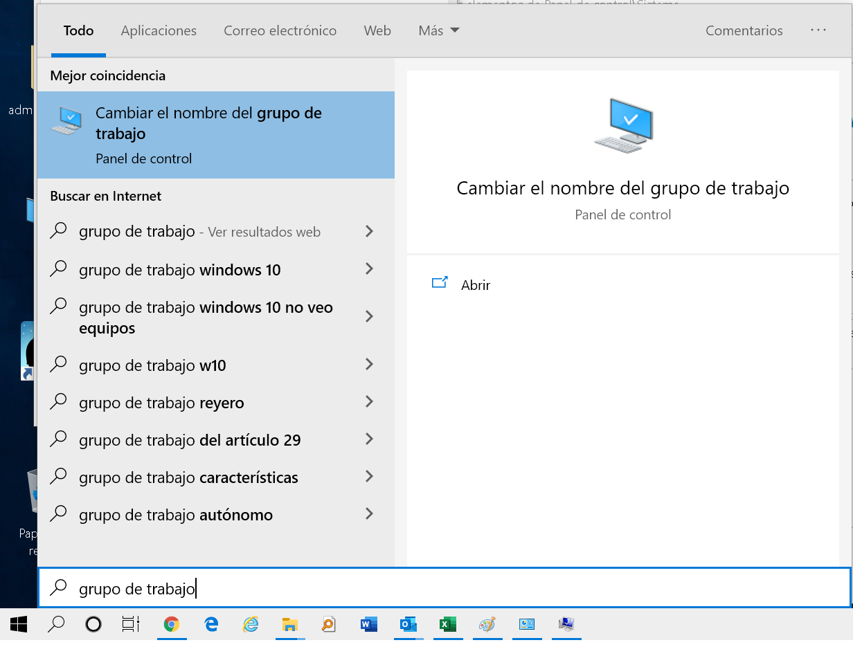Open Google Chrome from the taskbar
Image resolution: width=853 pixels, height=647 pixels.
[171, 624]
